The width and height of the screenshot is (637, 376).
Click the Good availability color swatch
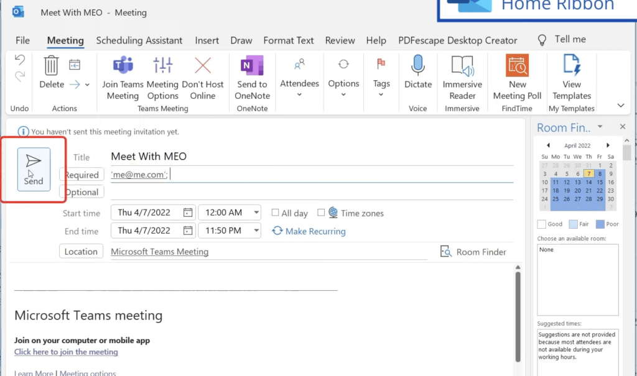(x=542, y=224)
